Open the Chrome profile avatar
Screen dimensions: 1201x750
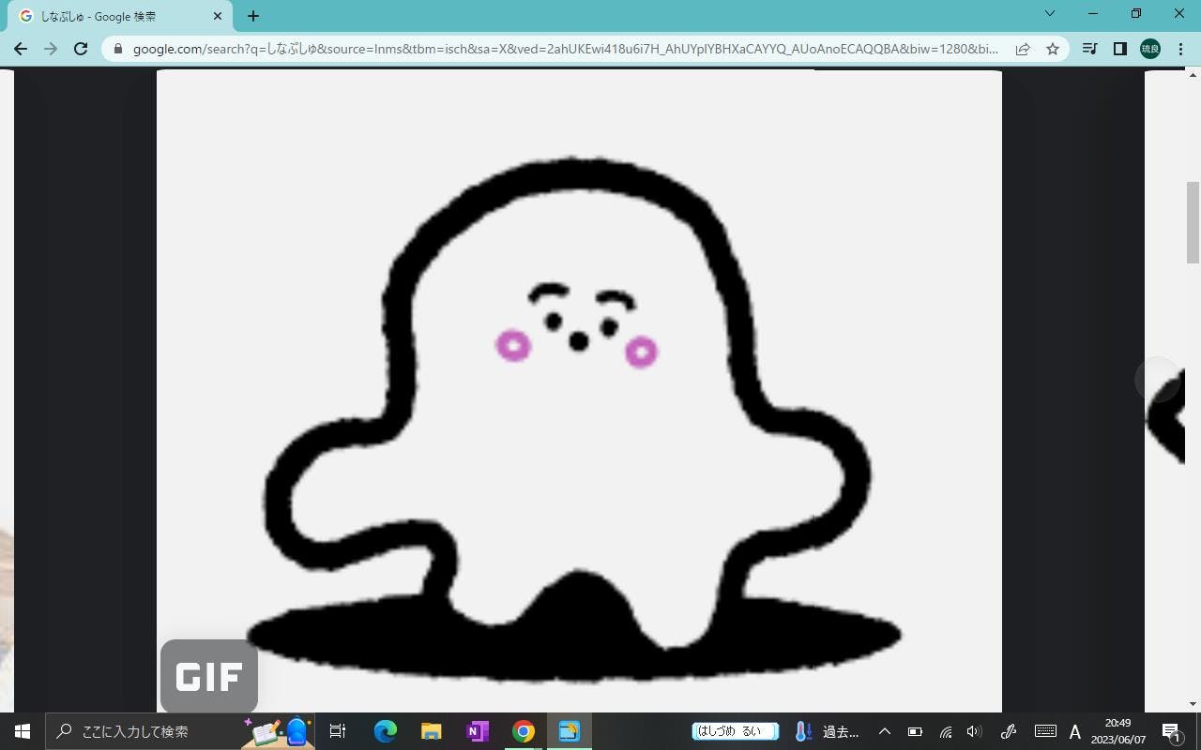[x=1150, y=49]
